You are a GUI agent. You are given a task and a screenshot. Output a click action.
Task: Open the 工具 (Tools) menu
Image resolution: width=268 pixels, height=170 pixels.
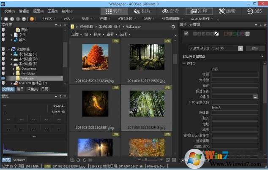pyautogui.click(x=52, y=11)
